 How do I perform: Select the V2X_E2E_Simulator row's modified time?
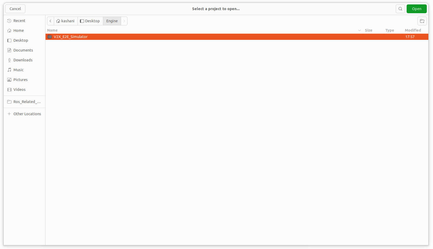410,37
